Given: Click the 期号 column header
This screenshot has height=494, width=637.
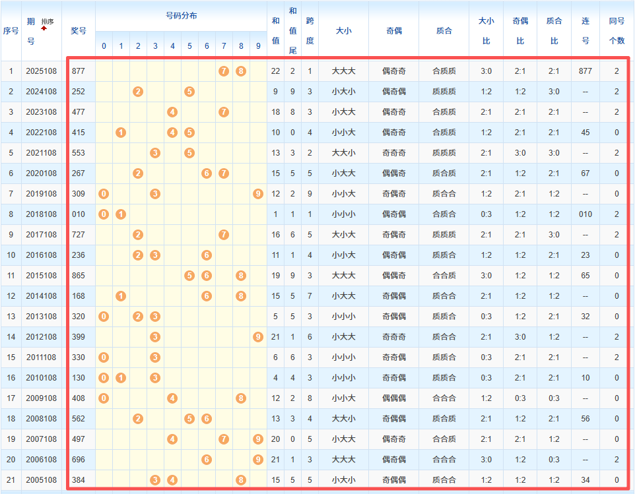Looking at the screenshot, I should click(x=31, y=31).
